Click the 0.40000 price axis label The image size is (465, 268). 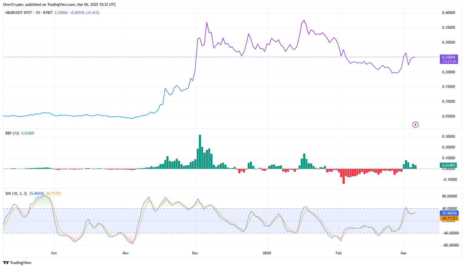[x=449, y=13]
